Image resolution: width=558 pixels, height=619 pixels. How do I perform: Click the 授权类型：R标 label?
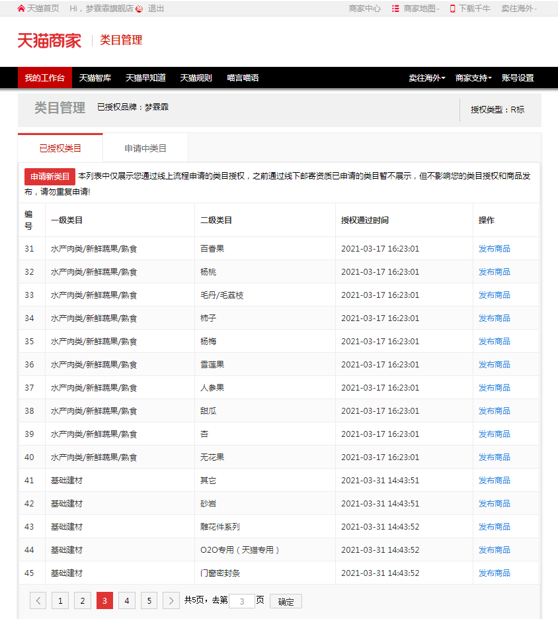[x=498, y=110]
